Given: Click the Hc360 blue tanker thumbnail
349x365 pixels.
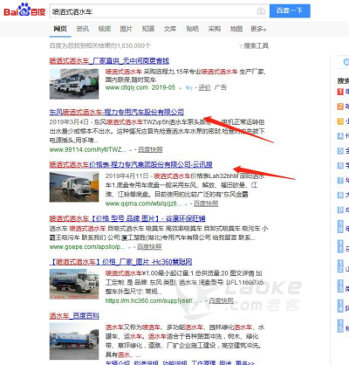Looking at the screenshot, I should click(74, 284).
